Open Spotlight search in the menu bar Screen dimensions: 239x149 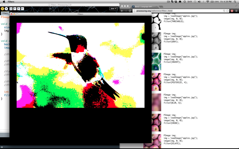[235, 2]
